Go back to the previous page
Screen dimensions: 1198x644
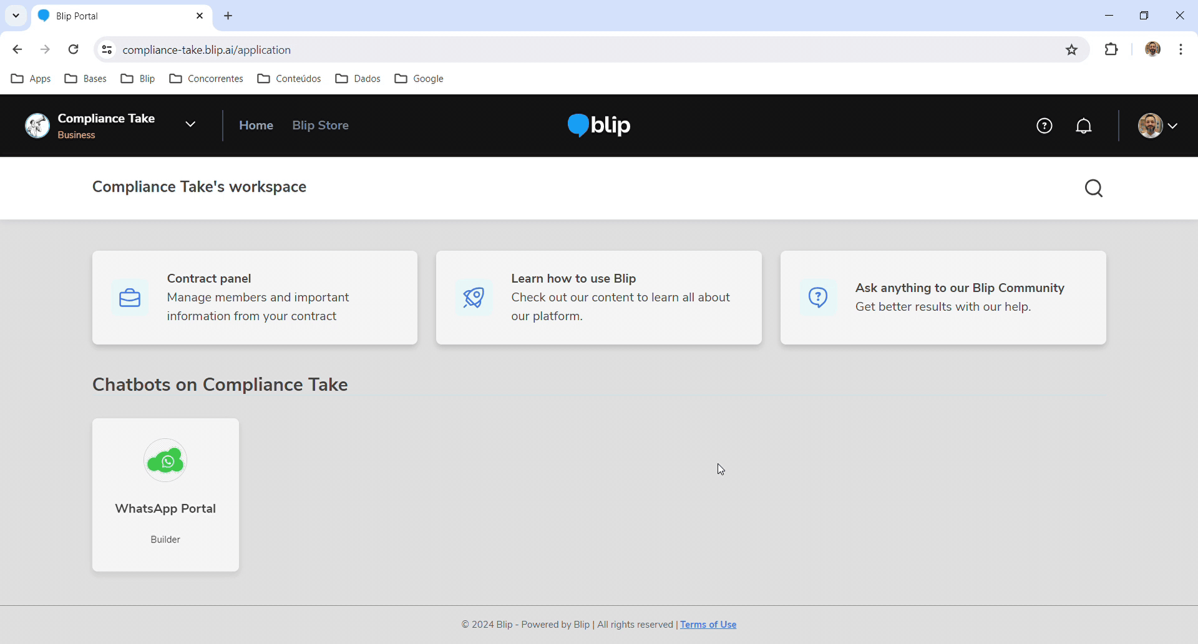[x=17, y=49]
